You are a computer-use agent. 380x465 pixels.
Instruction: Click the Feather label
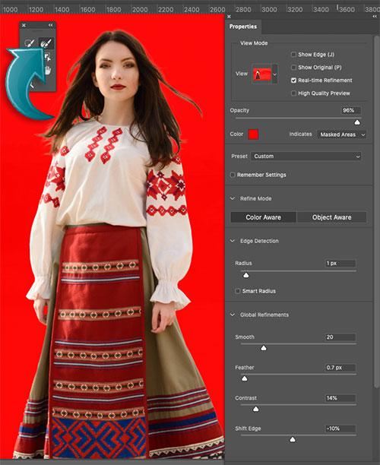[x=245, y=368]
